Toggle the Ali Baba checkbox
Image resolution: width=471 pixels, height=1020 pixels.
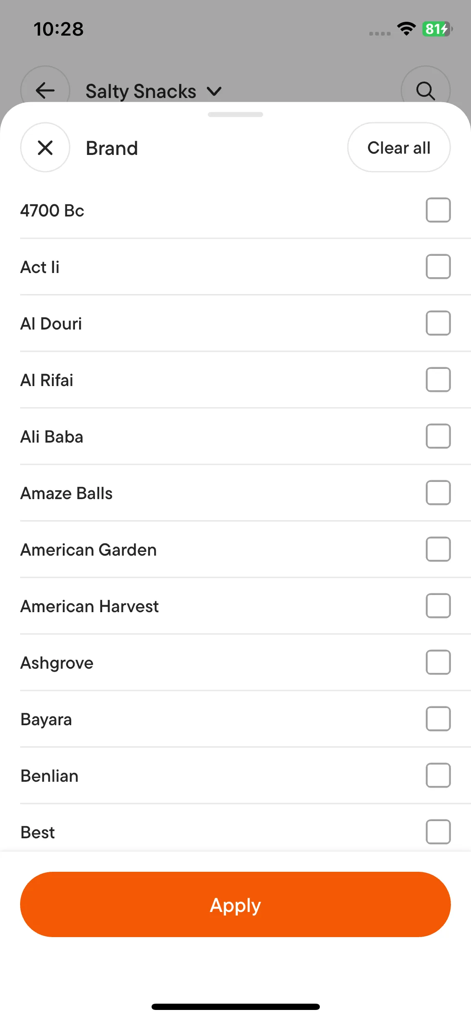pos(438,436)
